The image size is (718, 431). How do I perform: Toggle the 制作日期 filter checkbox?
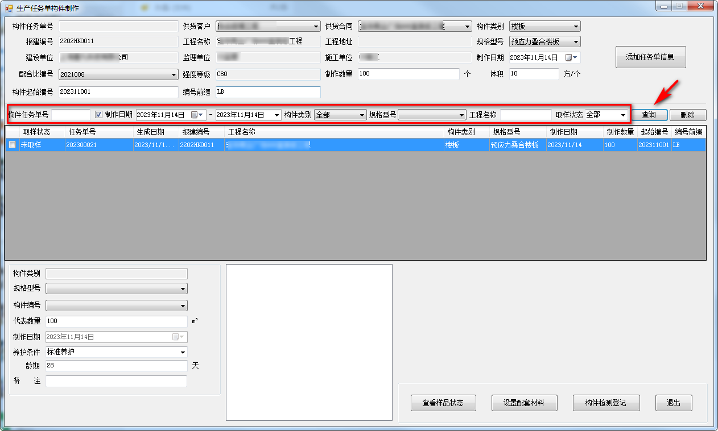[x=98, y=115]
